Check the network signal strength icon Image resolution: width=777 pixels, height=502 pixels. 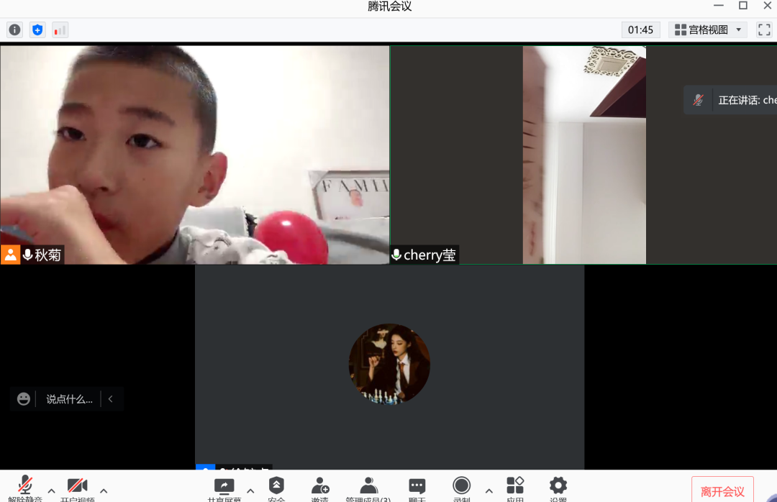(x=60, y=30)
